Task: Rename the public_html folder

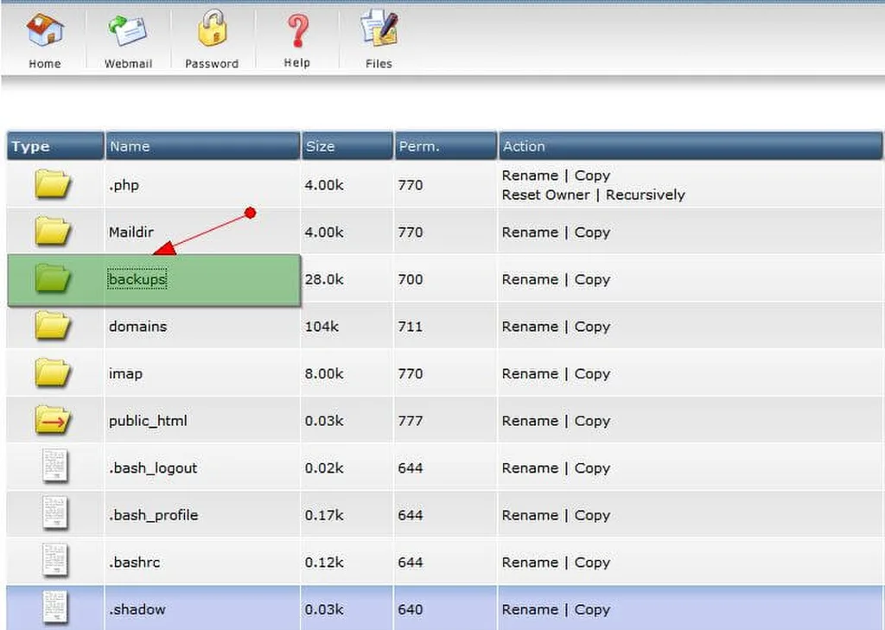Action: coord(530,421)
